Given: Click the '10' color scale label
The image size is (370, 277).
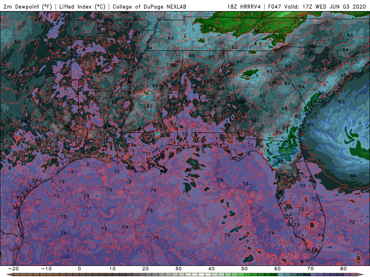Looking at the screenshot, I should 112,269.
